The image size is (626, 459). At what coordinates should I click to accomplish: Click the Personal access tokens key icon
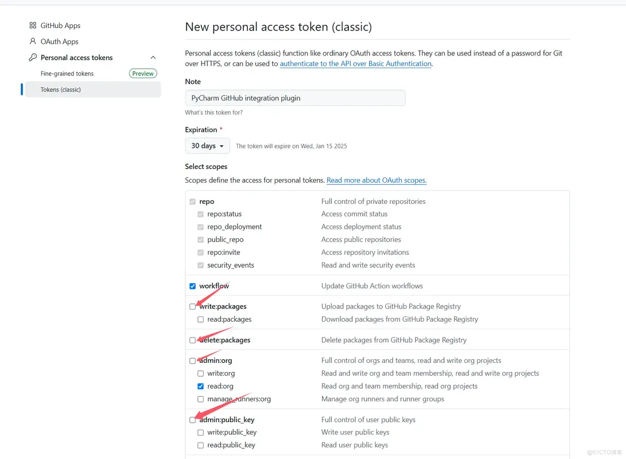click(33, 58)
